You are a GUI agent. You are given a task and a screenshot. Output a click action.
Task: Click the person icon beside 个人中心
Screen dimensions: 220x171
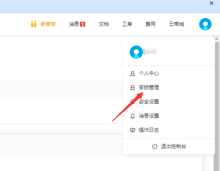pos(133,73)
